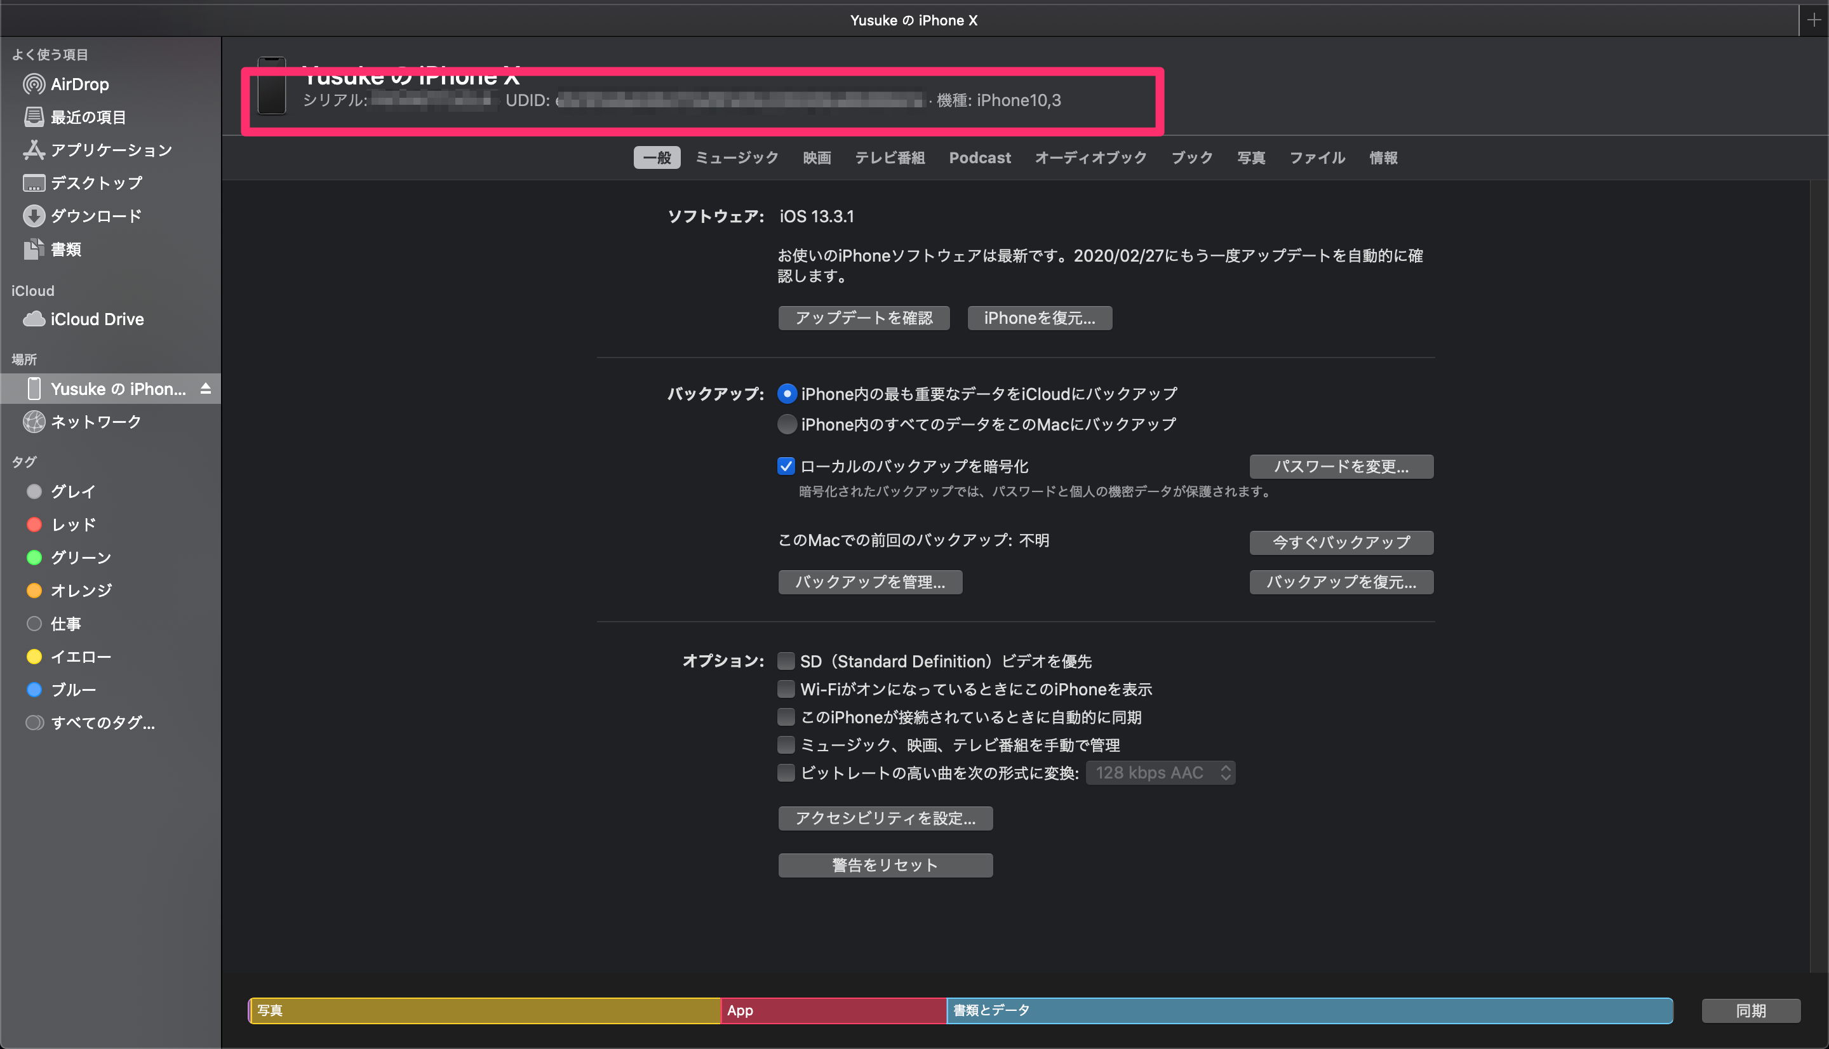
Task: Open アクセシビリティを設定 button
Action: tap(885, 818)
